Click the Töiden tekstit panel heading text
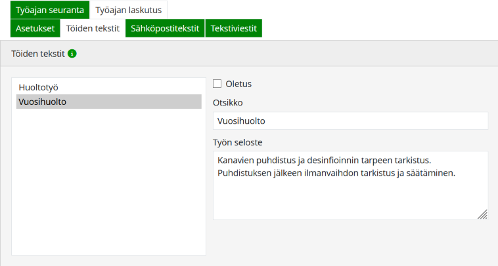This screenshot has height=266, width=498. pos(37,54)
